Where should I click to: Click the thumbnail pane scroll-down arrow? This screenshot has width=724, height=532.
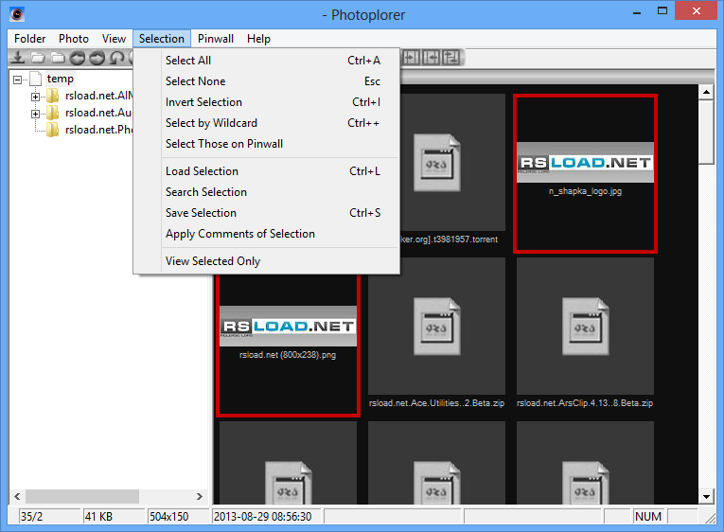tap(706, 497)
